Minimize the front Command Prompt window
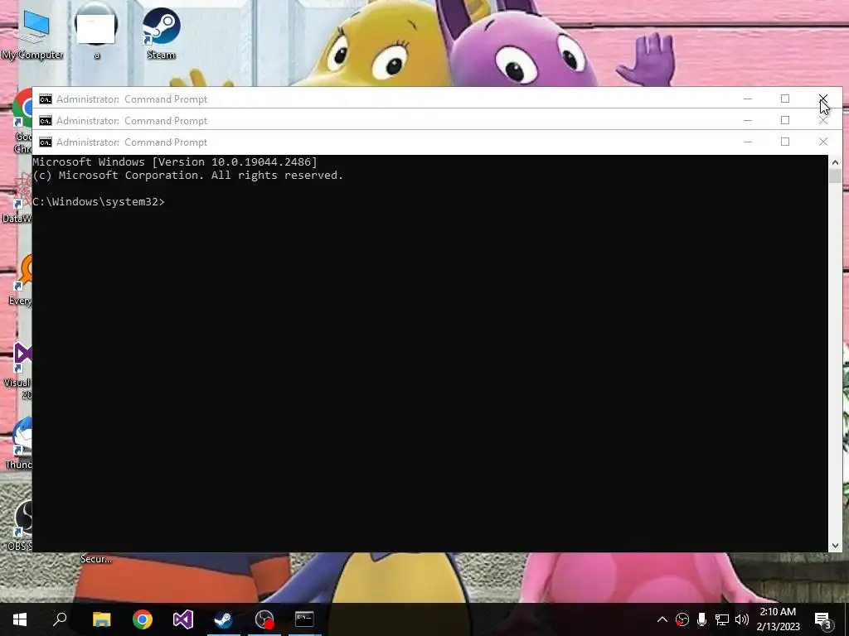 (748, 142)
